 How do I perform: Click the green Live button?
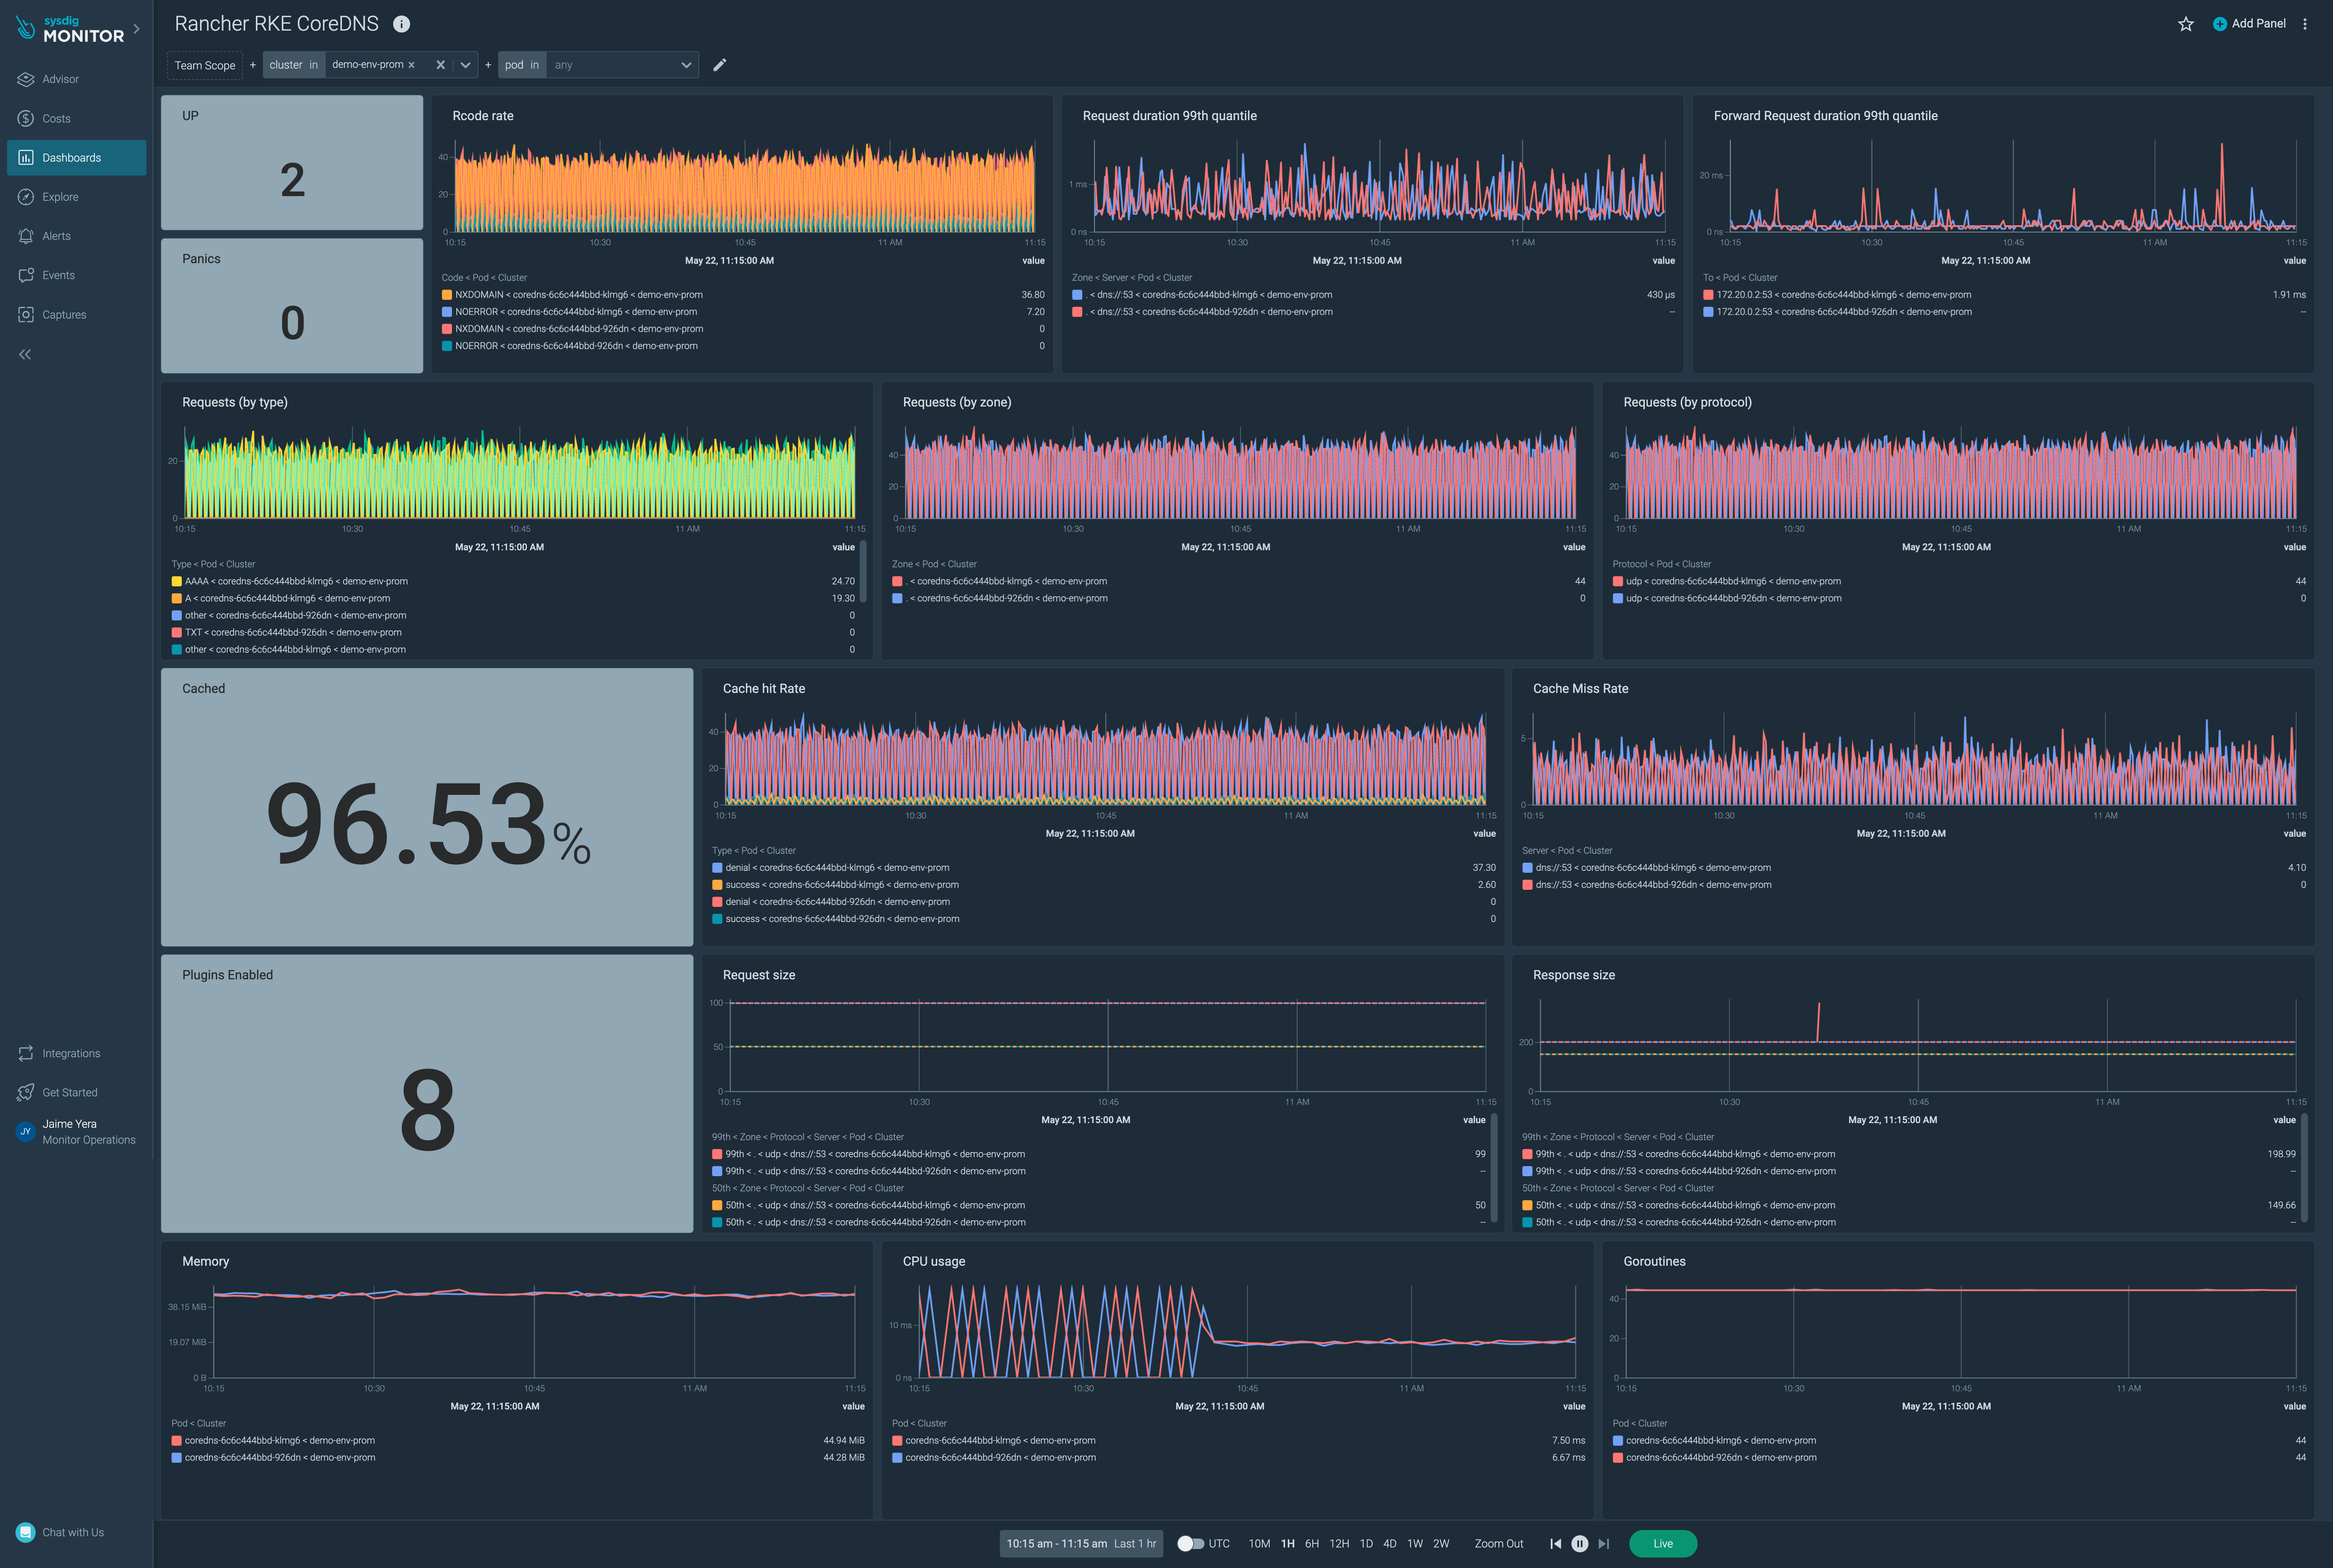click(1663, 1543)
